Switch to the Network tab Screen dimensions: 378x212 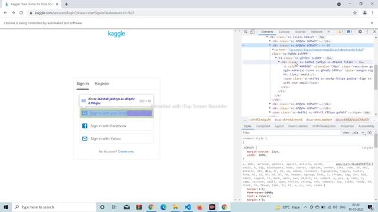[317, 32]
